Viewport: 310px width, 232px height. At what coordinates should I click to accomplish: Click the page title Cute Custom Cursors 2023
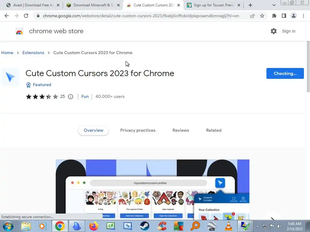coord(100,73)
